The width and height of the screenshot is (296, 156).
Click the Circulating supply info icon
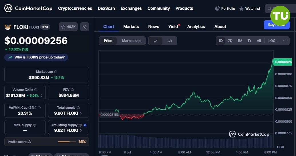[x=80, y=125]
